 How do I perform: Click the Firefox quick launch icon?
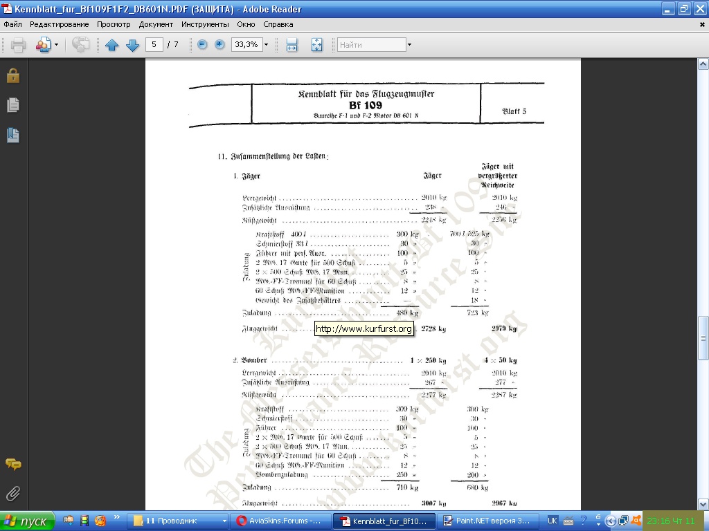click(x=100, y=521)
